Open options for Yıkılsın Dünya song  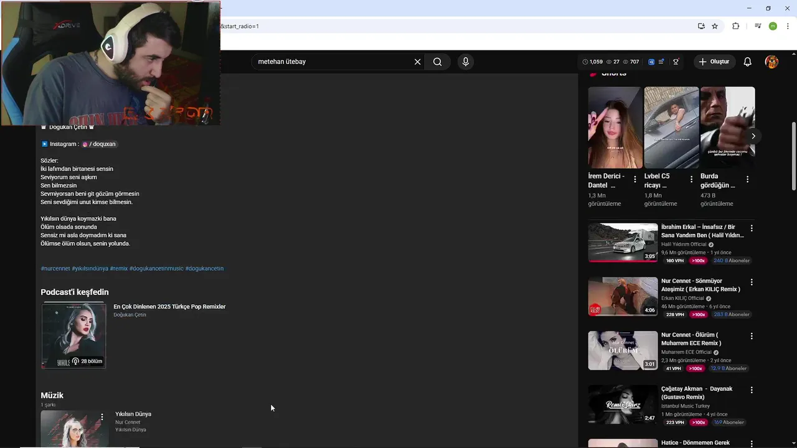102,417
